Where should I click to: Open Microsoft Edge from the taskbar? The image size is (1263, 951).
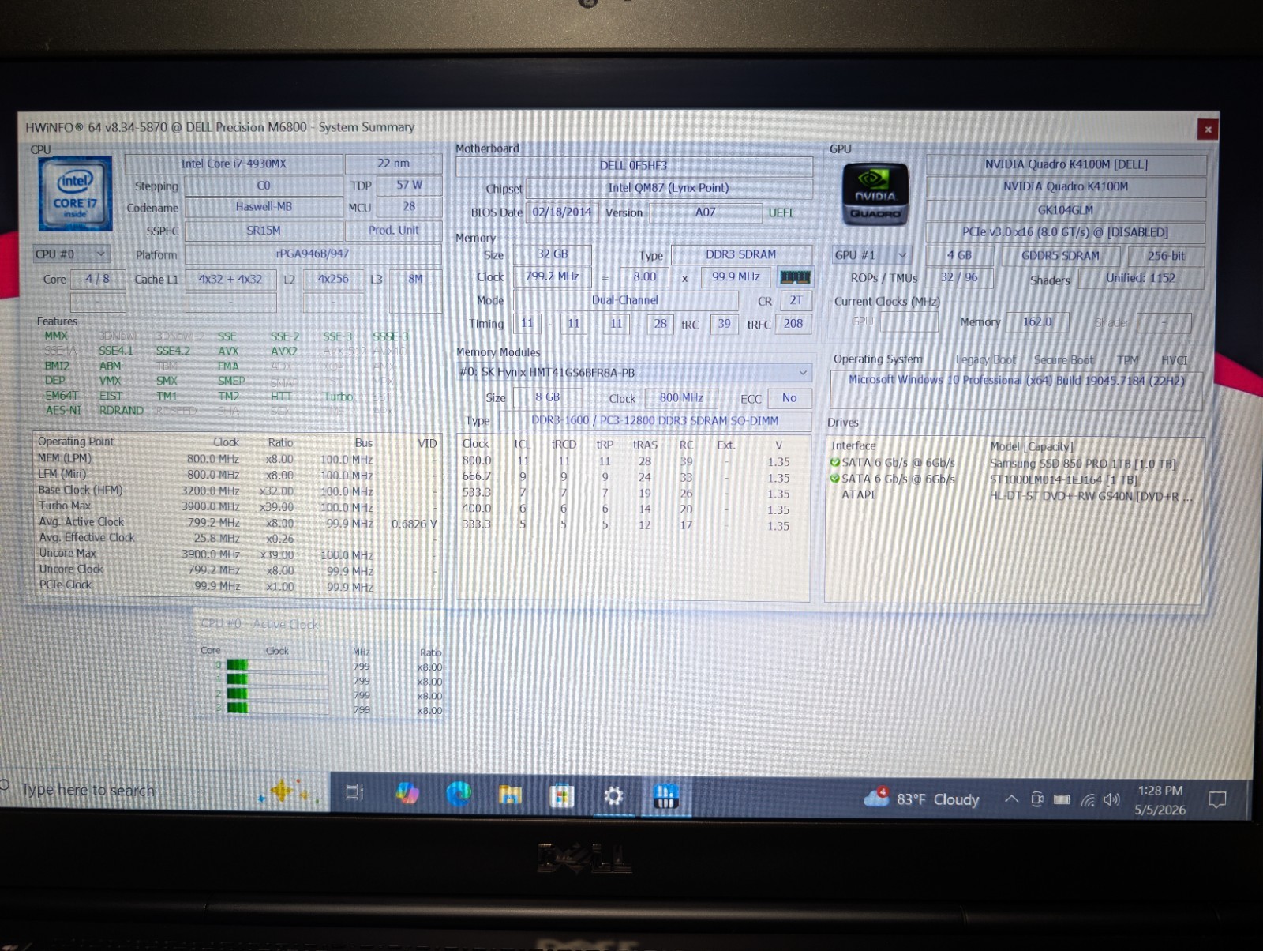click(x=459, y=794)
